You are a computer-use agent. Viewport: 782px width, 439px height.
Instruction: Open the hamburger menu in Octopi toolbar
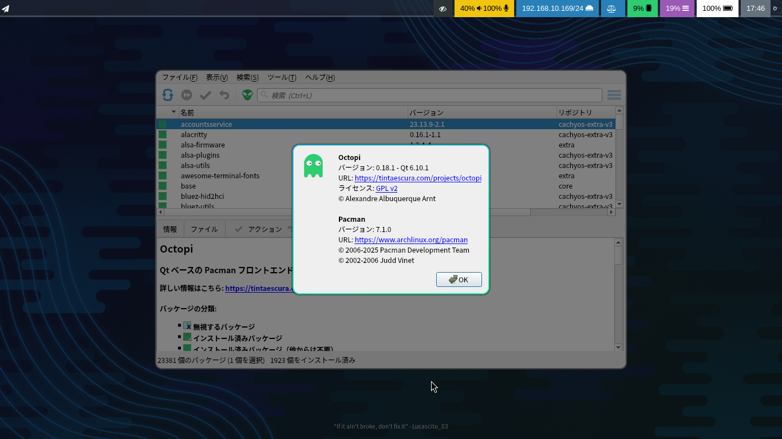pyautogui.click(x=614, y=95)
